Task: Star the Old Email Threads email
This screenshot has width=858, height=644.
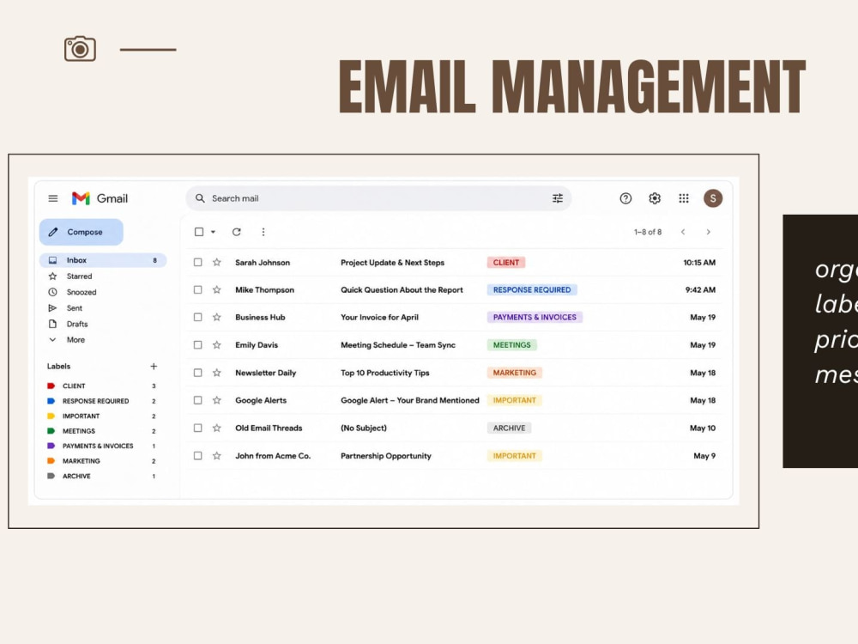Action: coord(217,428)
